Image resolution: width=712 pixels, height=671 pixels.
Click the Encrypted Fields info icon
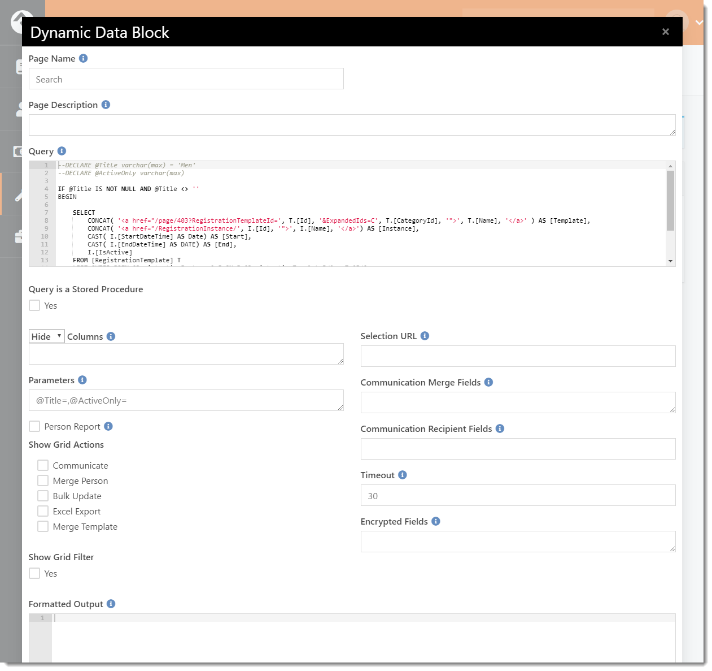tap(435, 521)
